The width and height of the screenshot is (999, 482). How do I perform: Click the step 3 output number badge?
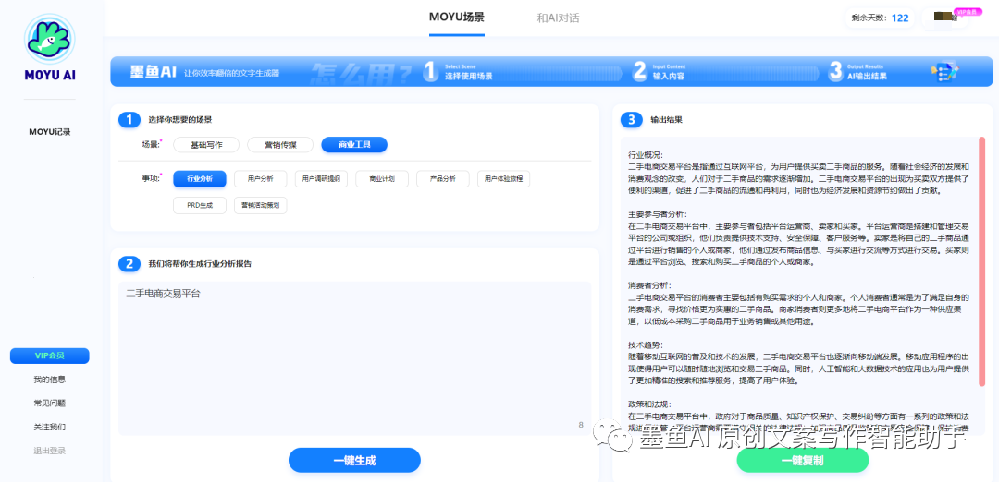pyautogui.click(x=631, y=119)
